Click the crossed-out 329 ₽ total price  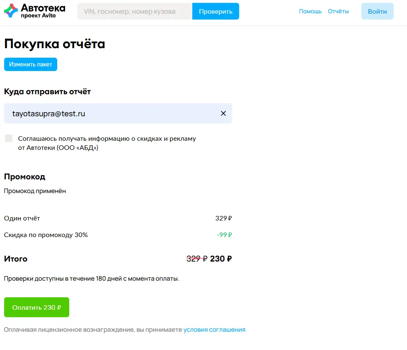[197, 259]
